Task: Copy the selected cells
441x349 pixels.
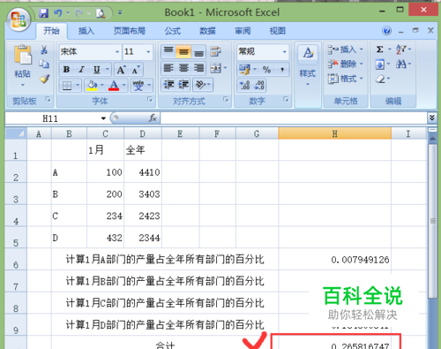Action: (x=44, y=64)
